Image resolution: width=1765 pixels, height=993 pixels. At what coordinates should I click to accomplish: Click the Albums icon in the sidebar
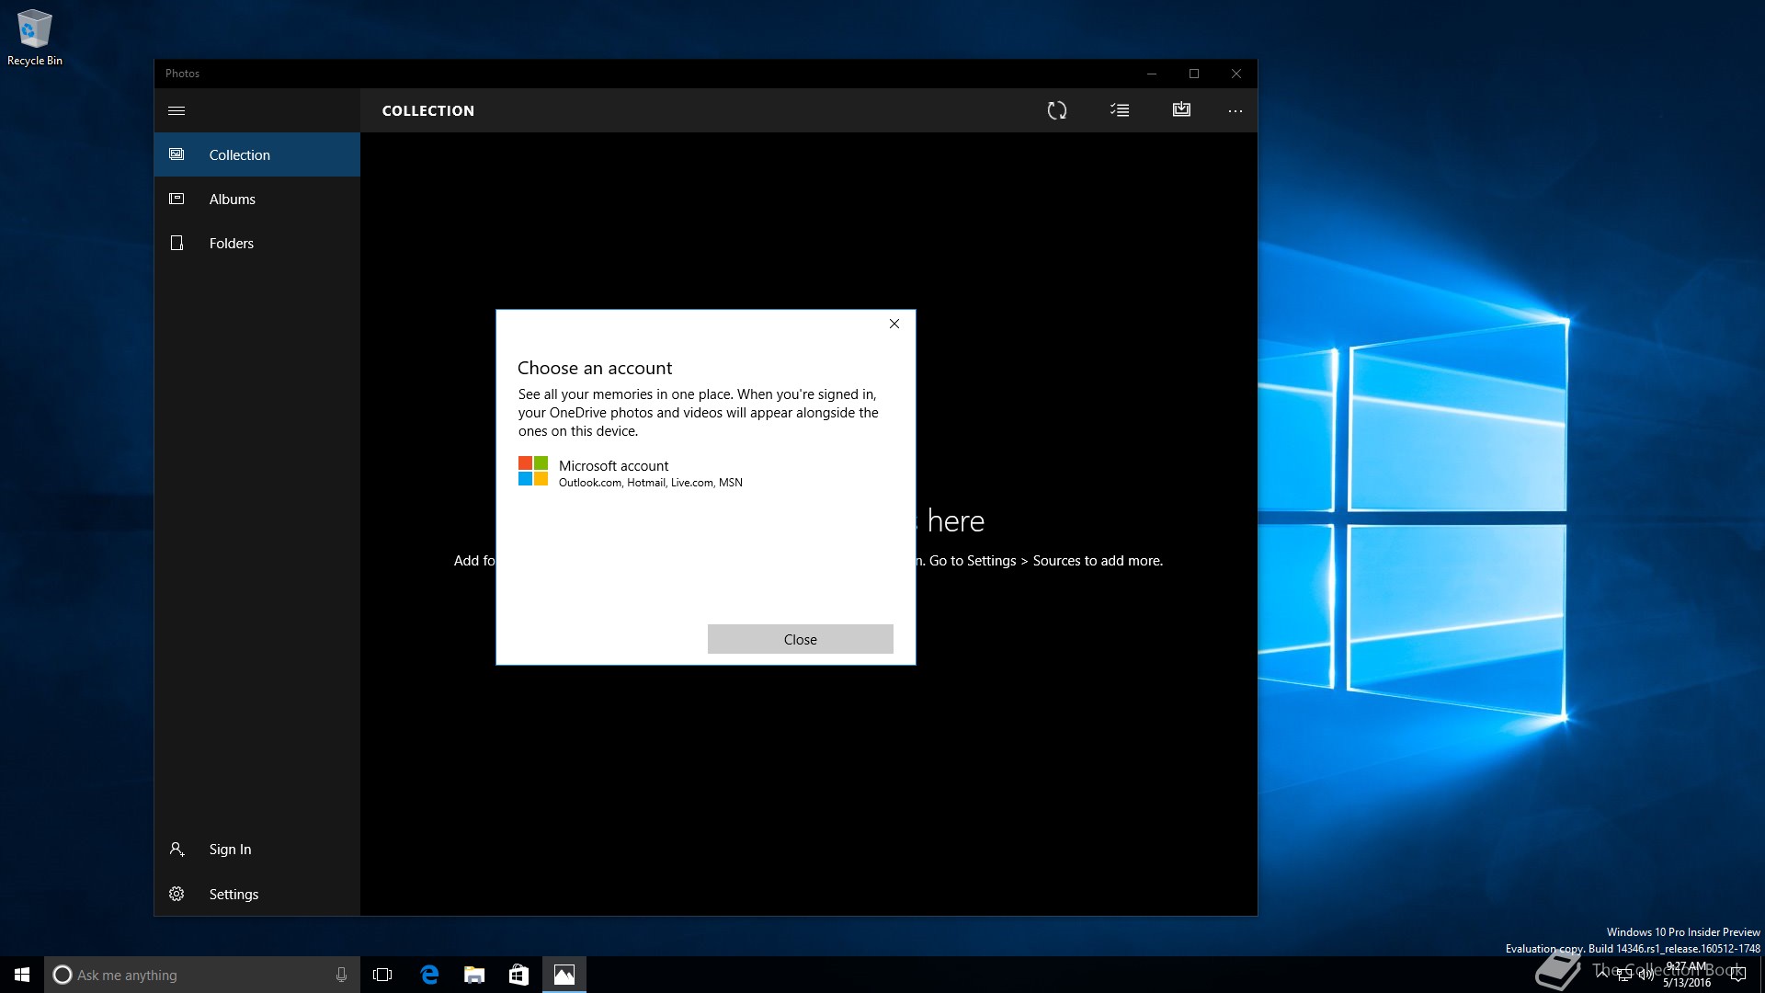[x=176, y=199]
